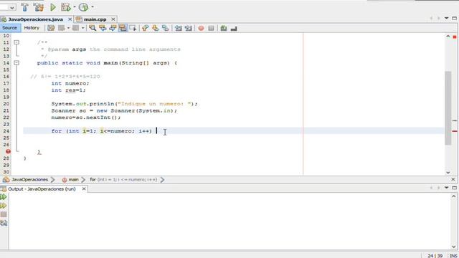Click red file error indicator at stripe top

[x=455, y=37]
